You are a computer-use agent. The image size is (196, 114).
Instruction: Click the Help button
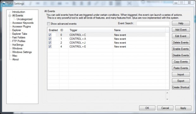coord(181,23)
